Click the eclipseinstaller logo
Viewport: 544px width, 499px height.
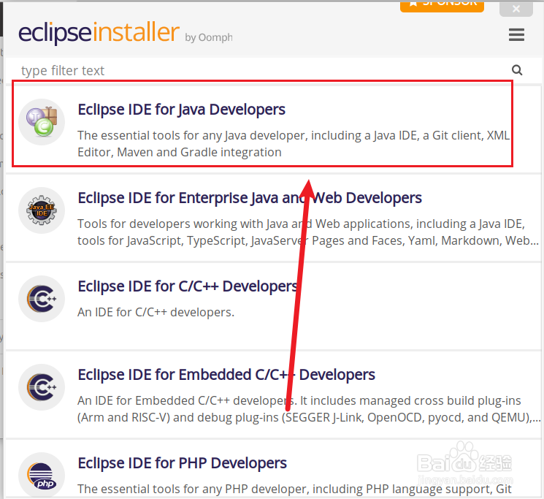(99, 33)
